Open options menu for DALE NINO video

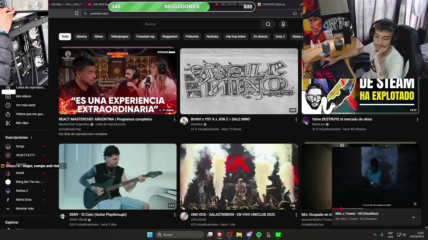[296, 119]
